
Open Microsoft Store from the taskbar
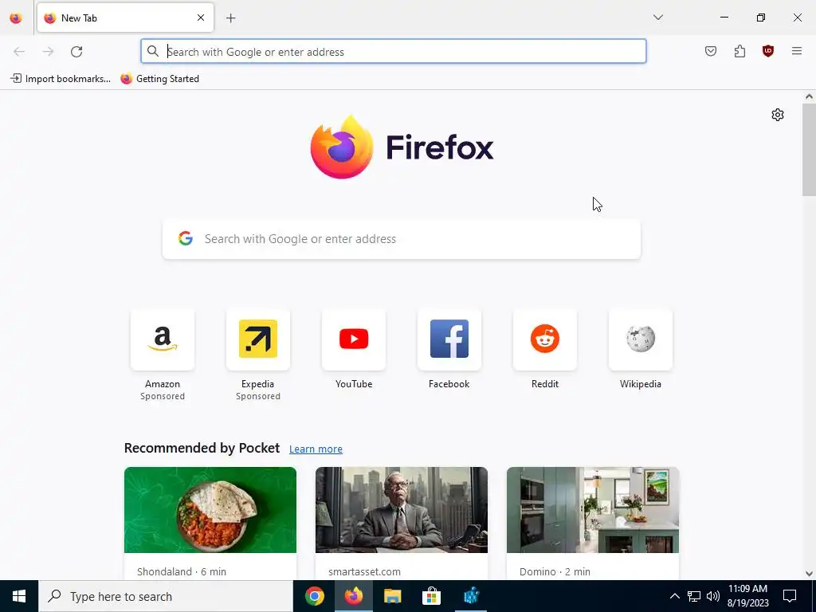click(x=431, y=596)
